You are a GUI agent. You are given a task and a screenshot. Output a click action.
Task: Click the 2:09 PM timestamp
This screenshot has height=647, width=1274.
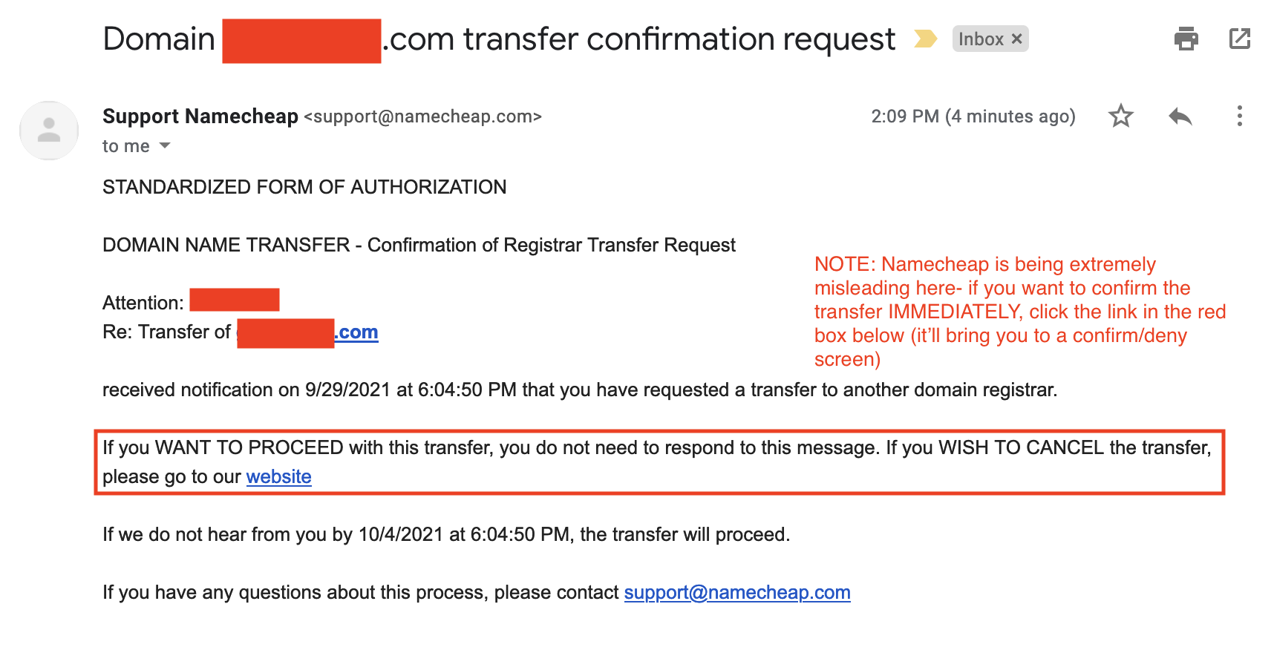point(973,116)
